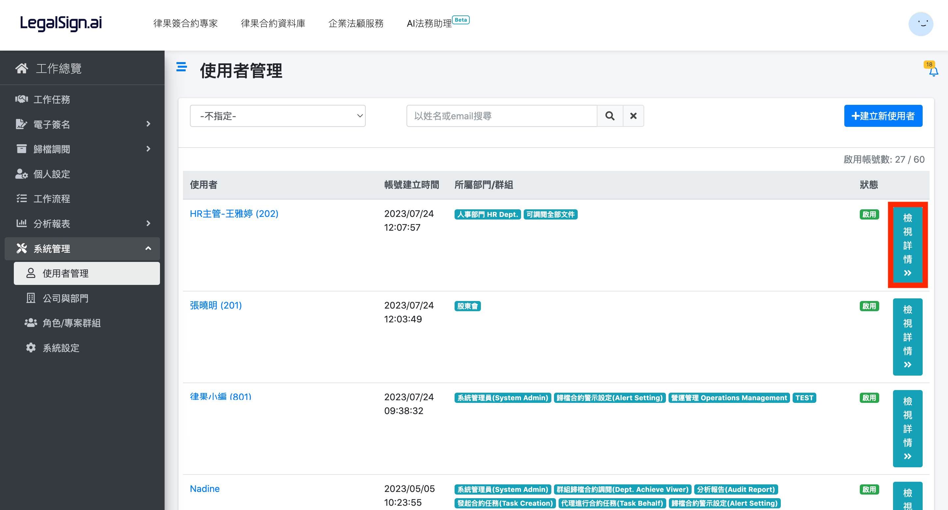Open AI法務助理 Beta in top navigation

point(438,23)
